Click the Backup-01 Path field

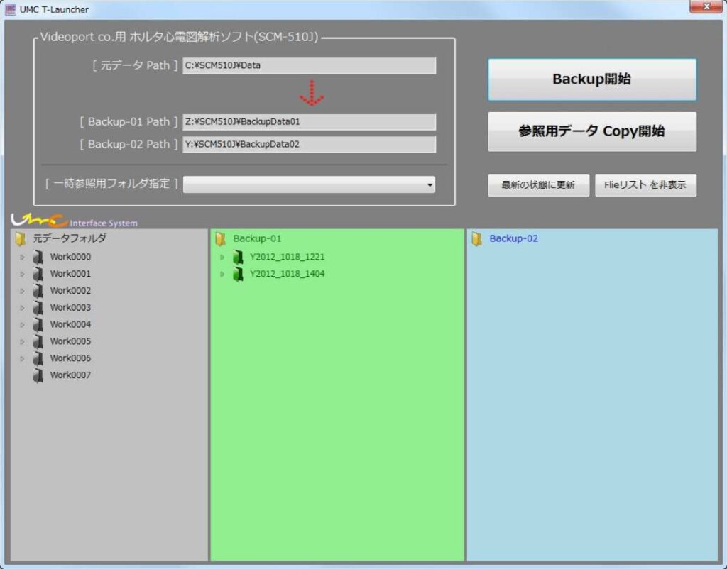point(309,122)
